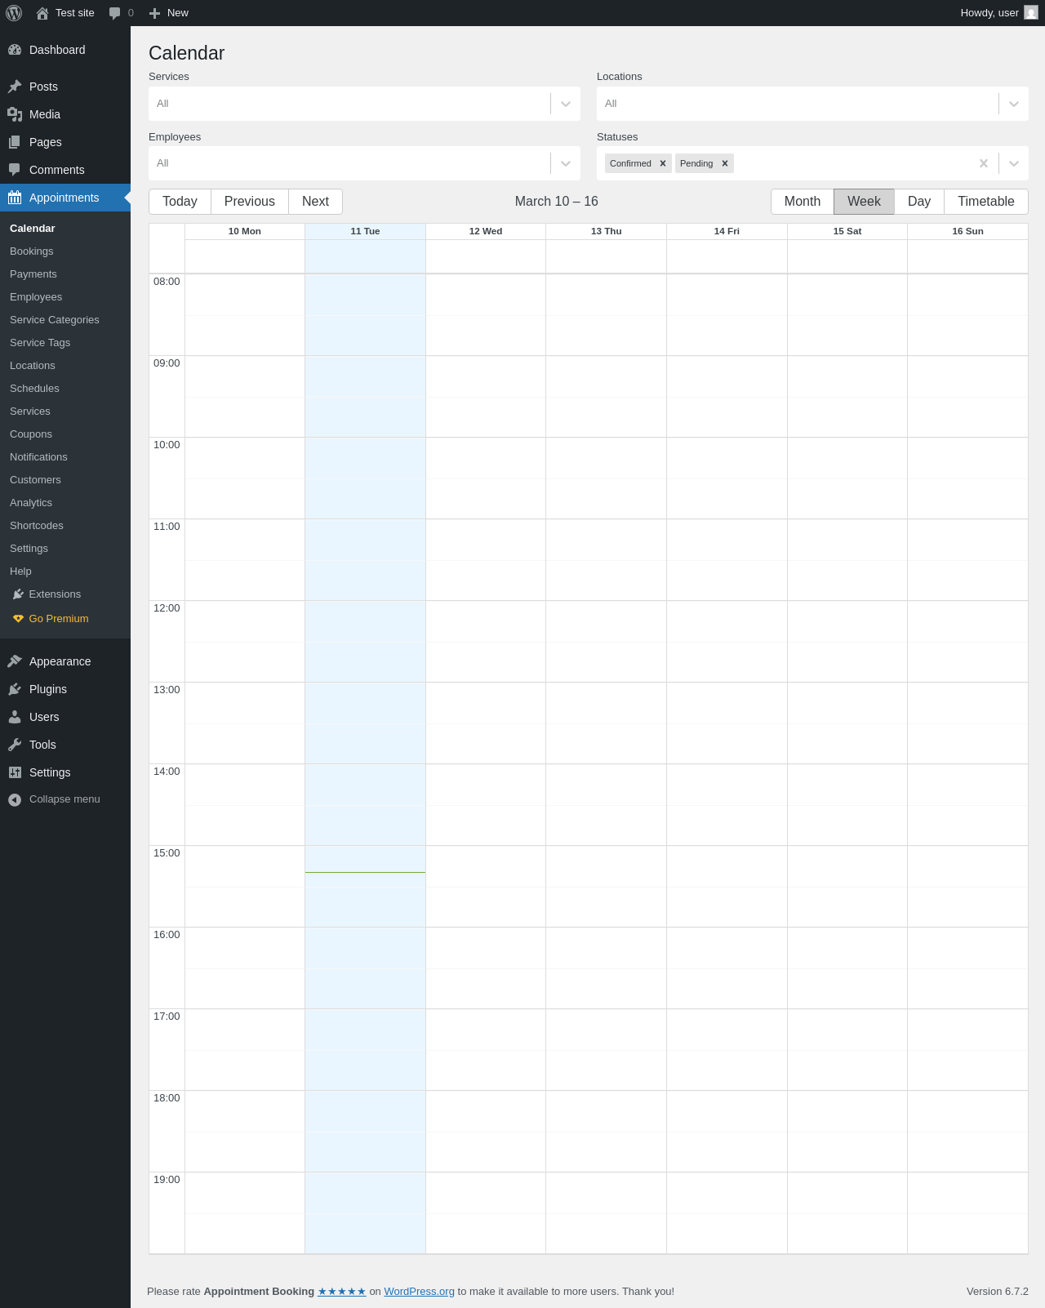Viewport: 1045px width, 1308px height.
Task: Click the Howdy, user account menu
Action: [998, 13]
